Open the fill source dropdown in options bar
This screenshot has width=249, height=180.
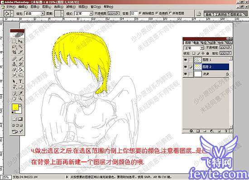point(34,14)
